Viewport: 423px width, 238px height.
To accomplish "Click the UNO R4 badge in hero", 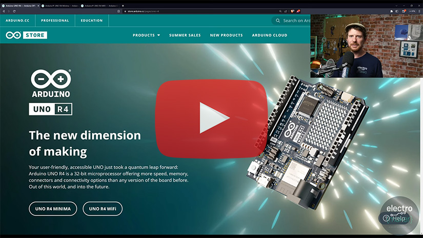I will click(x=50, y=109).
